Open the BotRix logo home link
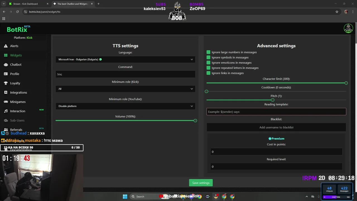This screenshot has height=201, width=357. (x=17, y=29)
